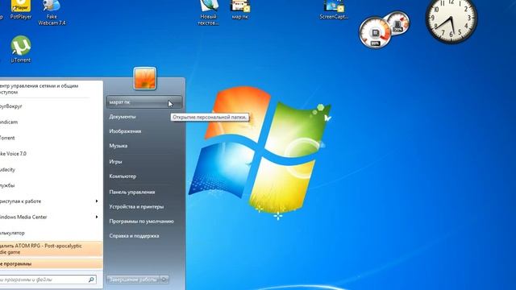This screenshot has width=516, height=290.
Task: Open the ScreenCapt... desktop shortcut
Action: [334, 10]
